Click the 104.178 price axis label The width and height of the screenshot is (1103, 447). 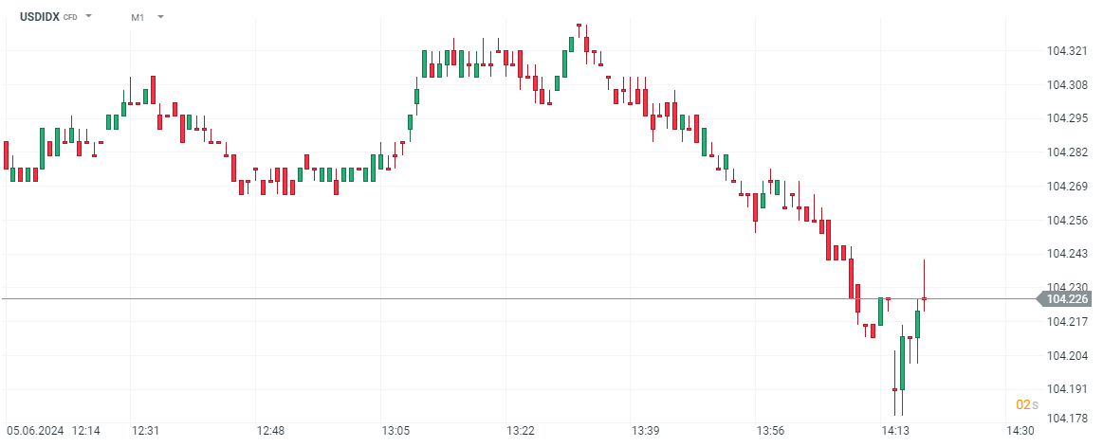(1067, 418)
